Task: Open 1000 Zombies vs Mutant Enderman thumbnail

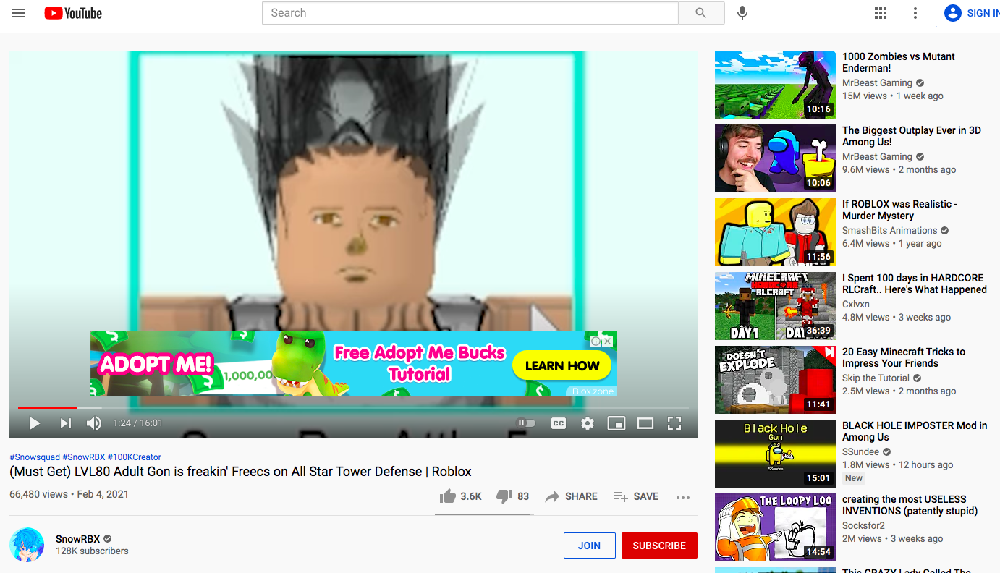Action: pyautogui.click(x=776, y=85)
